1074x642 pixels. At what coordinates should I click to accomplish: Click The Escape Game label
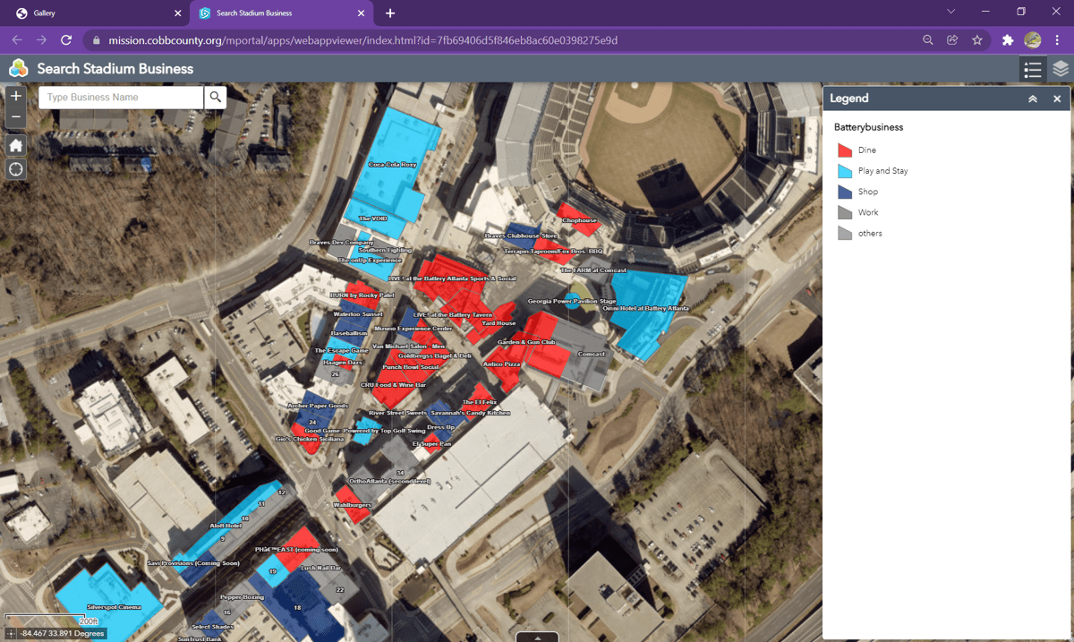coord(341,350)
